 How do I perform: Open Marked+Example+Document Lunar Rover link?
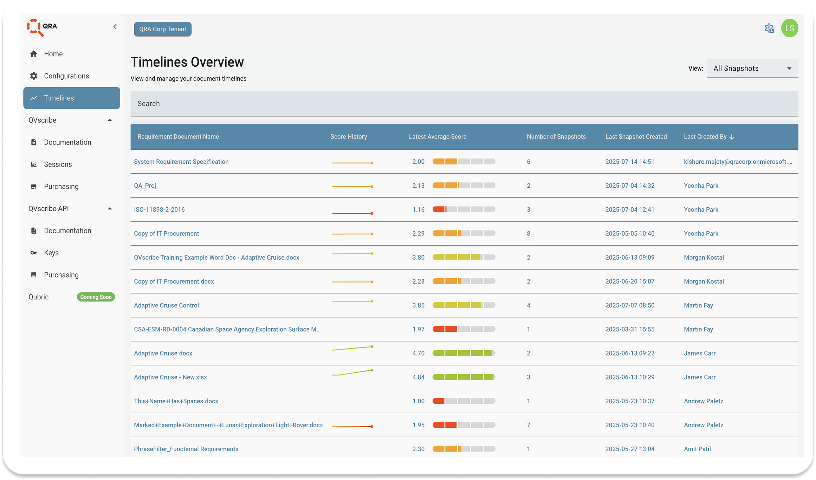pos(228,425)
